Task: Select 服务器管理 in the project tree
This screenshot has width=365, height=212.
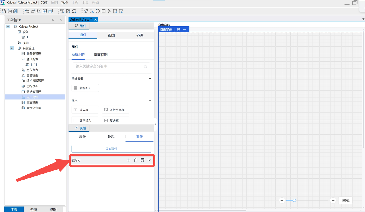Action: point(34,54)
